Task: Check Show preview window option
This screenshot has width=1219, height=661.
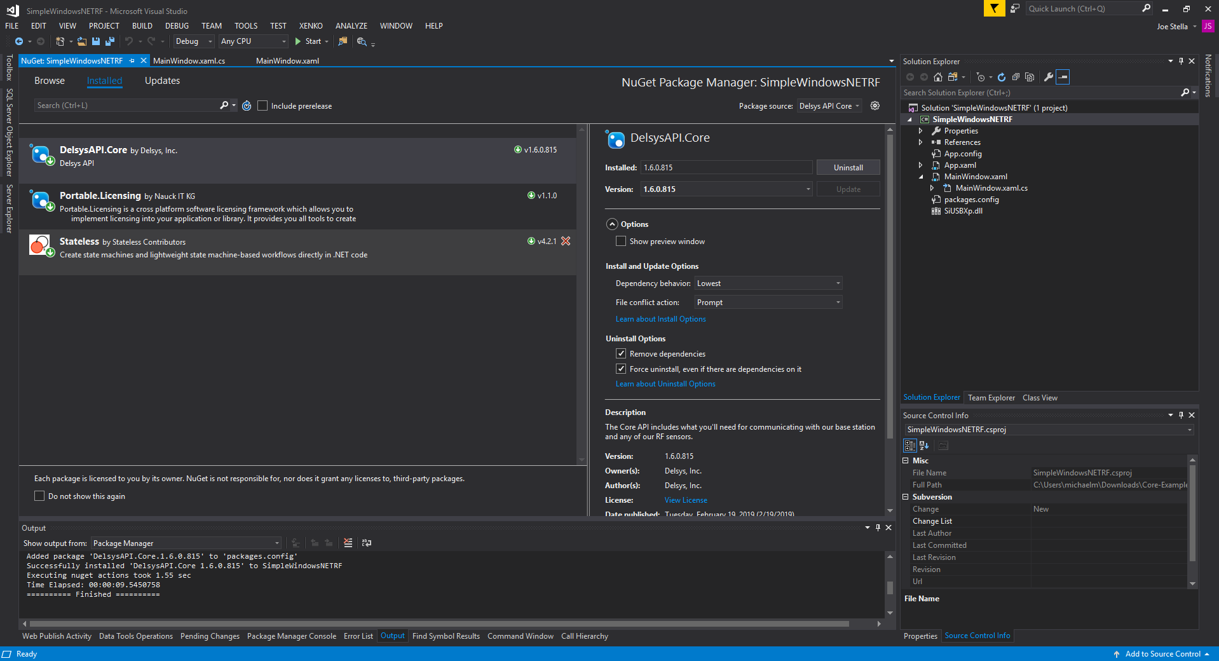Action: [621, 241]
